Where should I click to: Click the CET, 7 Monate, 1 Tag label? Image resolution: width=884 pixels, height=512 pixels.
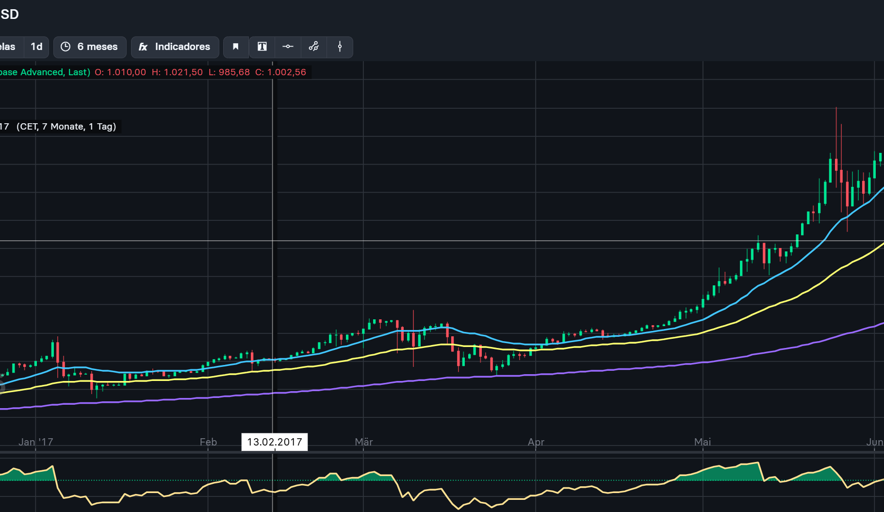66,127
